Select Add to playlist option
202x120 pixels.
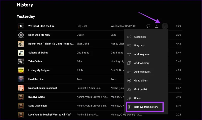[146, 72]
